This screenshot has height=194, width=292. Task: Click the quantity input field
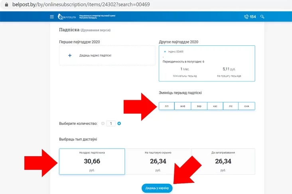point(110,124)
